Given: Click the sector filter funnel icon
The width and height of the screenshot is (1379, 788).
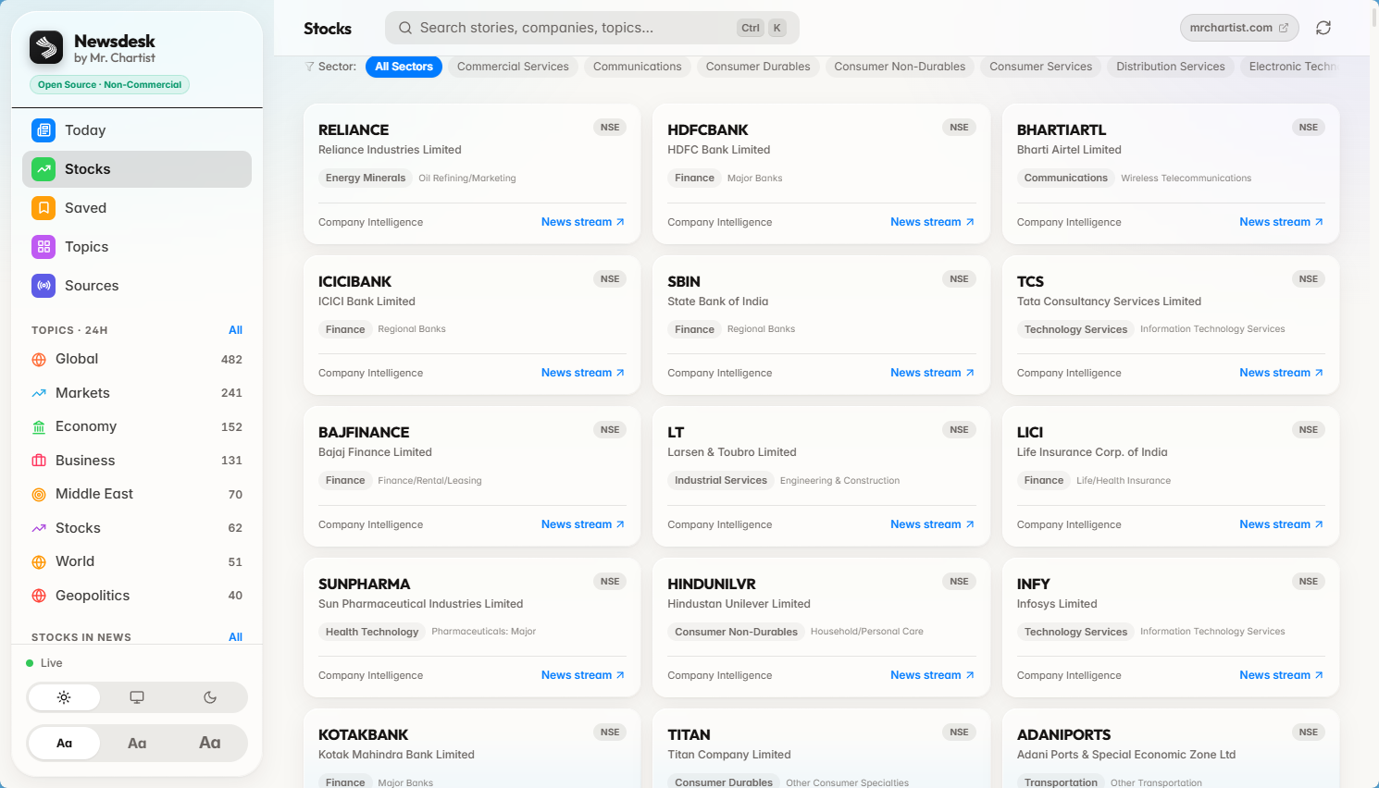Looking at the screenshot, I should 310,67.
